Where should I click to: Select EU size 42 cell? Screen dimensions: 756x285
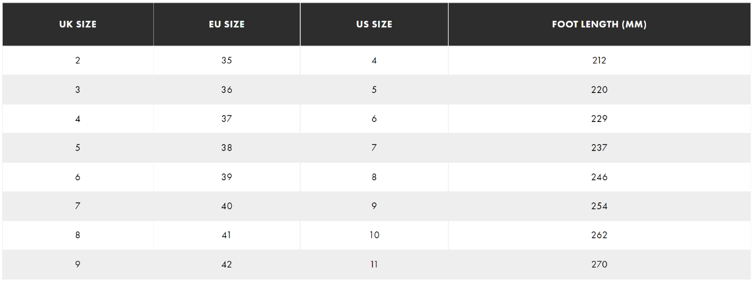point(227,265)
